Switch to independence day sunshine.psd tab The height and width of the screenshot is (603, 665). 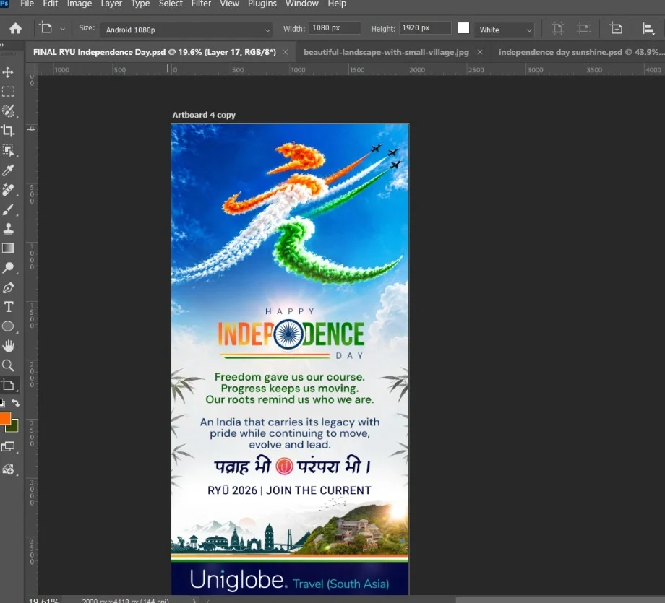(578, 52)
